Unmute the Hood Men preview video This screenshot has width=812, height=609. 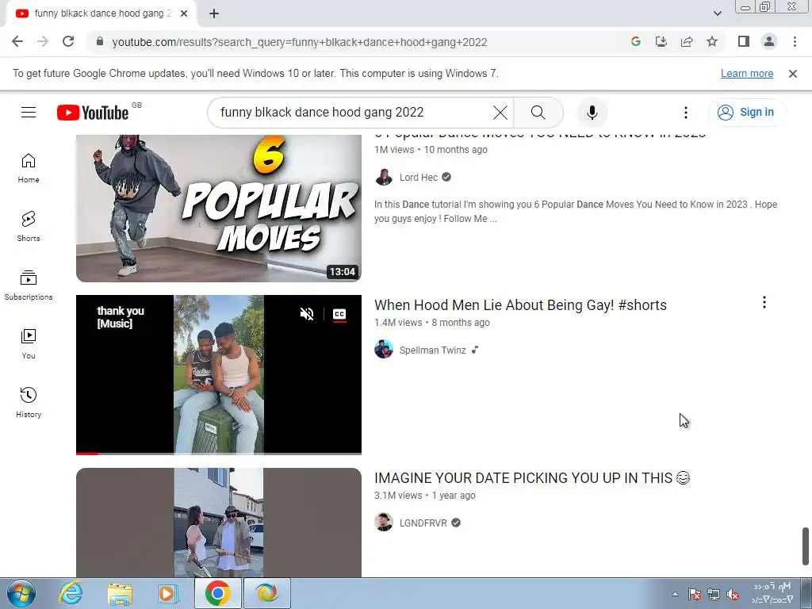307,314
